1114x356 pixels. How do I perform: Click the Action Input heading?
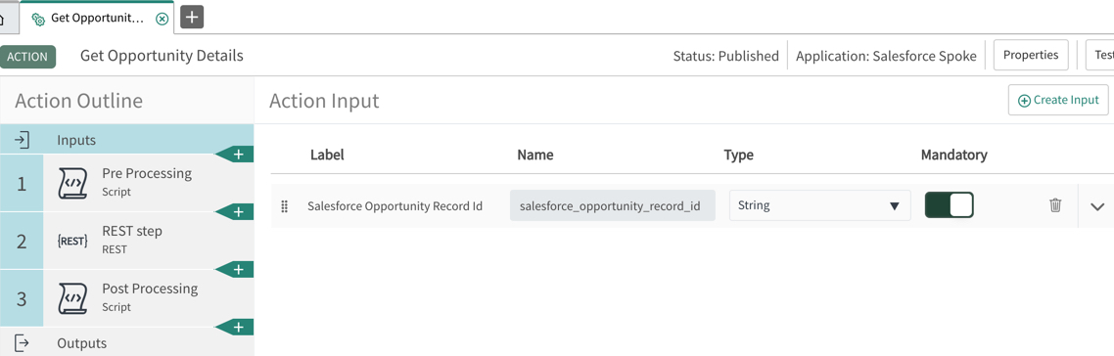pos(324,101)
